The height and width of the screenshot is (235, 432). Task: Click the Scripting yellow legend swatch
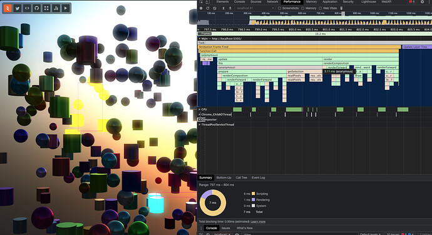(x=253, y=194)
